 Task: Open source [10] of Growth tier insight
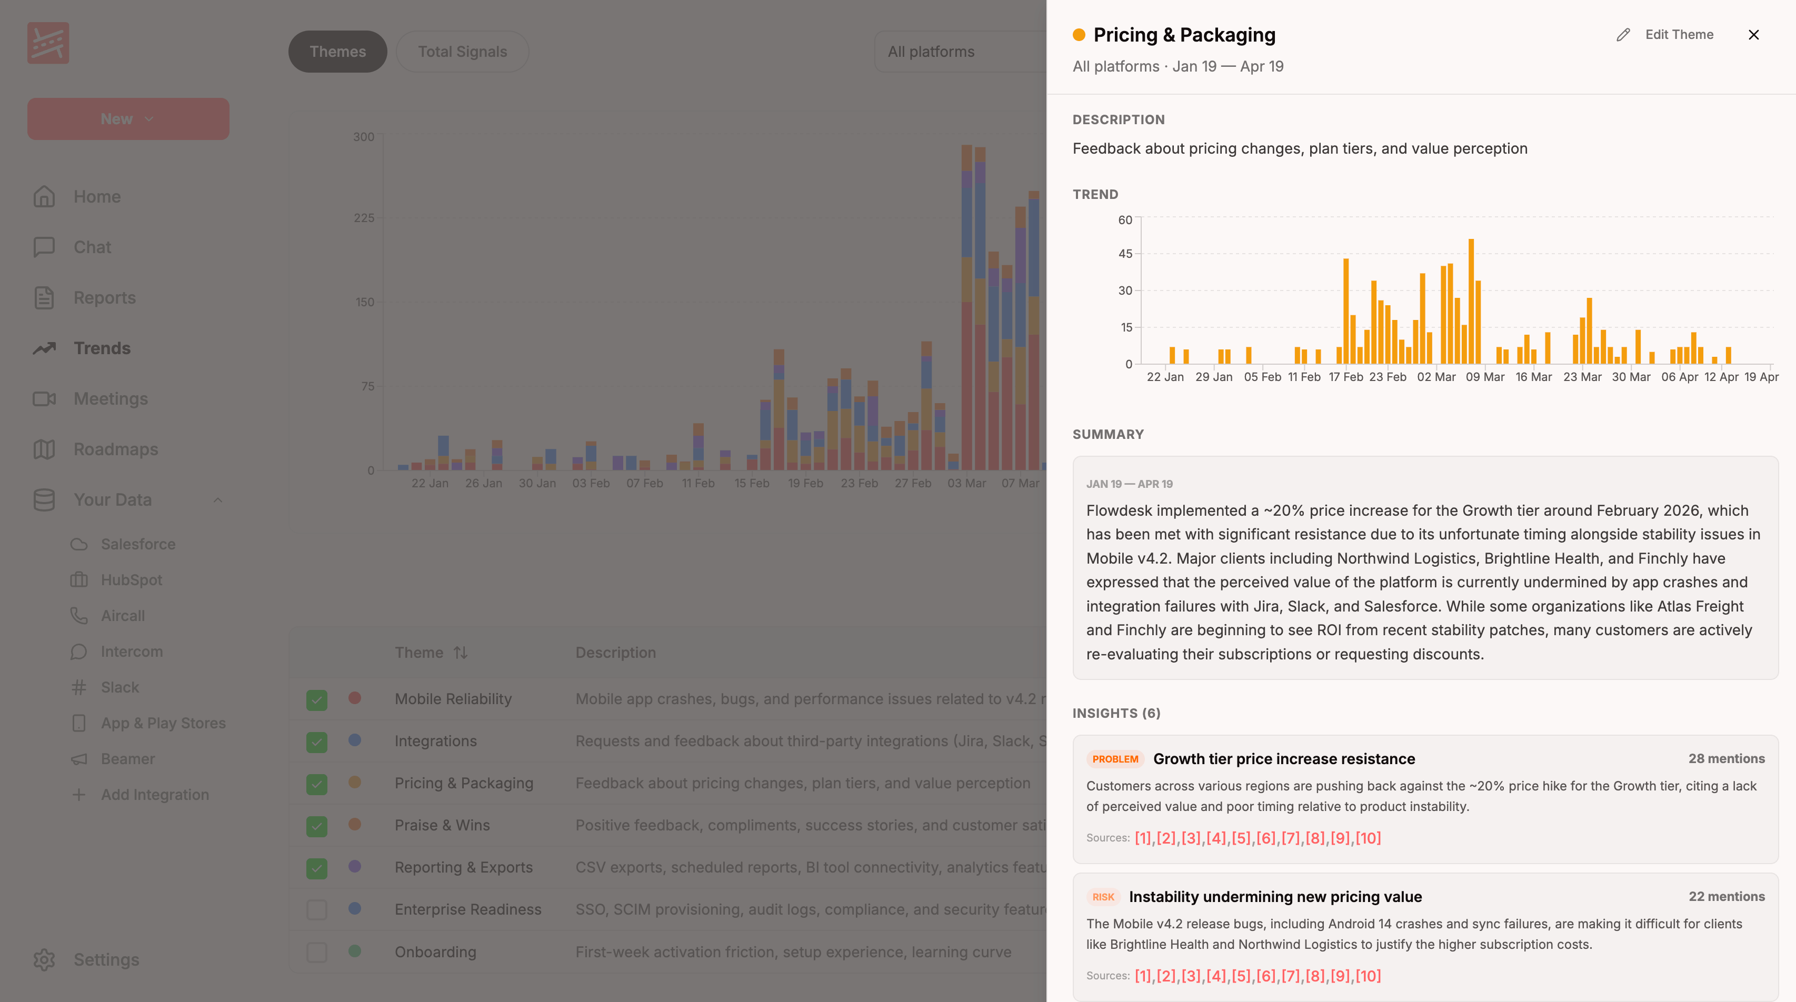[x=1368, y=838]
